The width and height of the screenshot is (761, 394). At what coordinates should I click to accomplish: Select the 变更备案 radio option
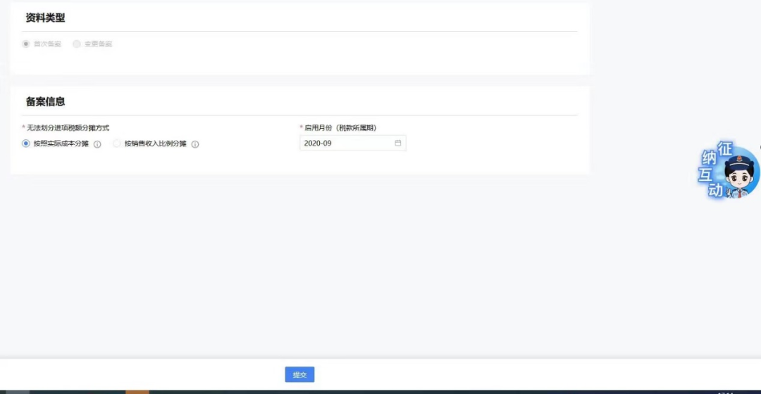(x=77, y=44)
